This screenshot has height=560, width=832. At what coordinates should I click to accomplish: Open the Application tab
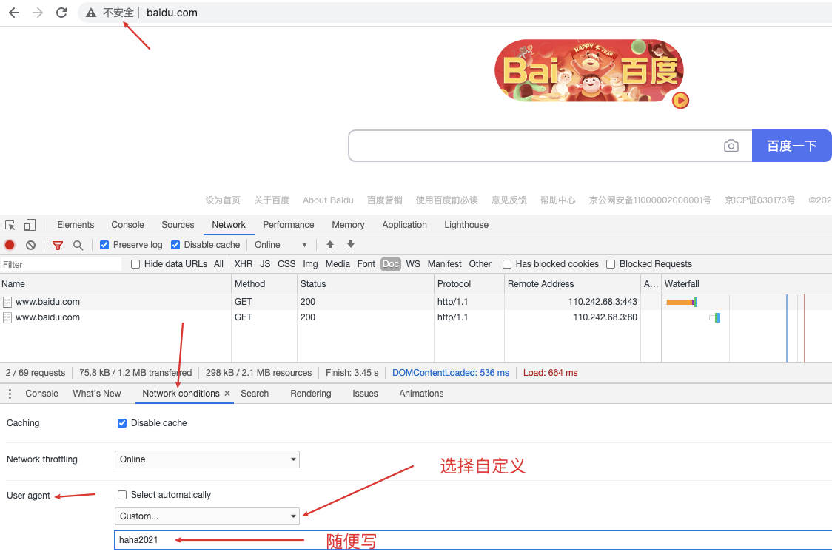pos(404,225)
